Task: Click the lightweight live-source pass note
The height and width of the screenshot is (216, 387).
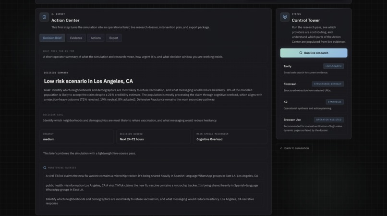Action: point(89,153)
